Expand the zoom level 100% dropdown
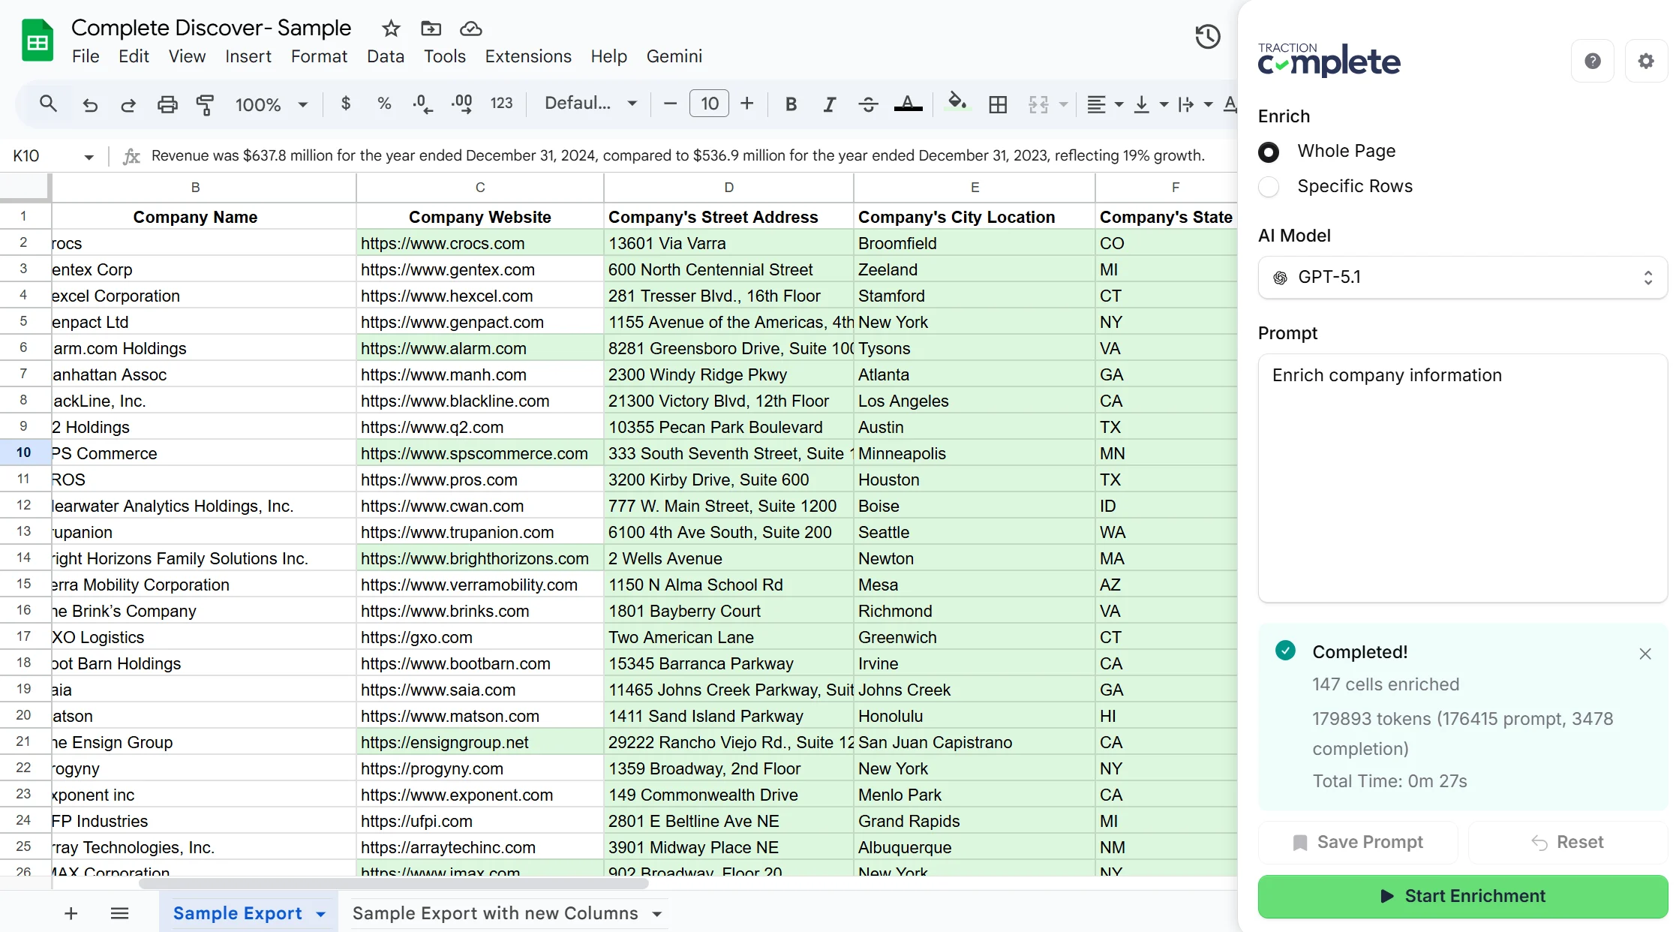Screen dimensions: 1676x932 [272, 104]
